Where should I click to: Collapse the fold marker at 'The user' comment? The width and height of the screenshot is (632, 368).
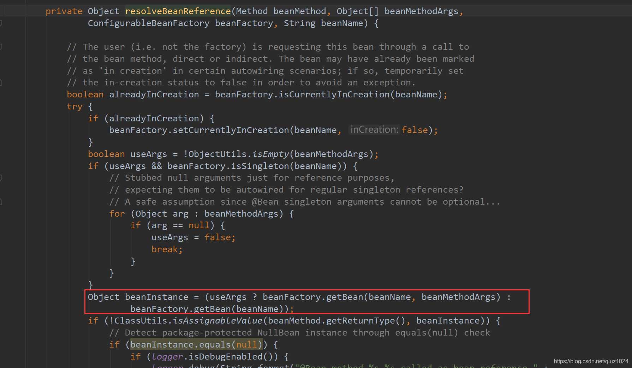click(x=1, y=47)
